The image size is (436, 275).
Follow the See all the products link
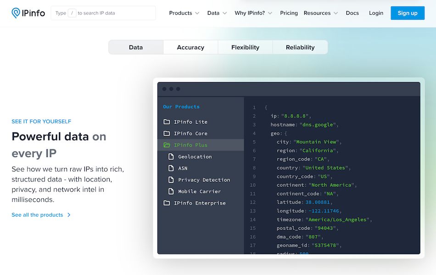pyautogui.click(x=37, y=214)
